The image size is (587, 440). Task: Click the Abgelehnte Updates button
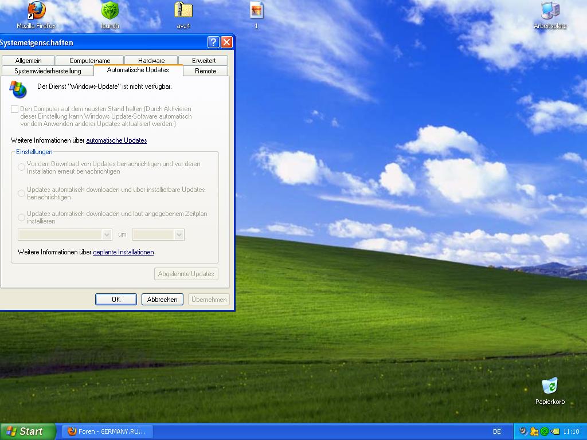(186, 274)
